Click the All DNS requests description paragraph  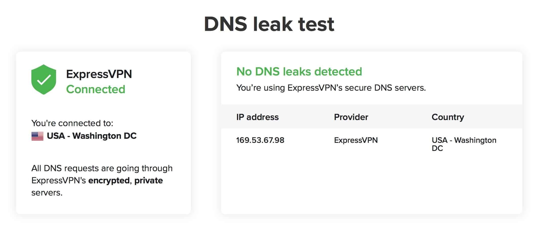[102, 168]
